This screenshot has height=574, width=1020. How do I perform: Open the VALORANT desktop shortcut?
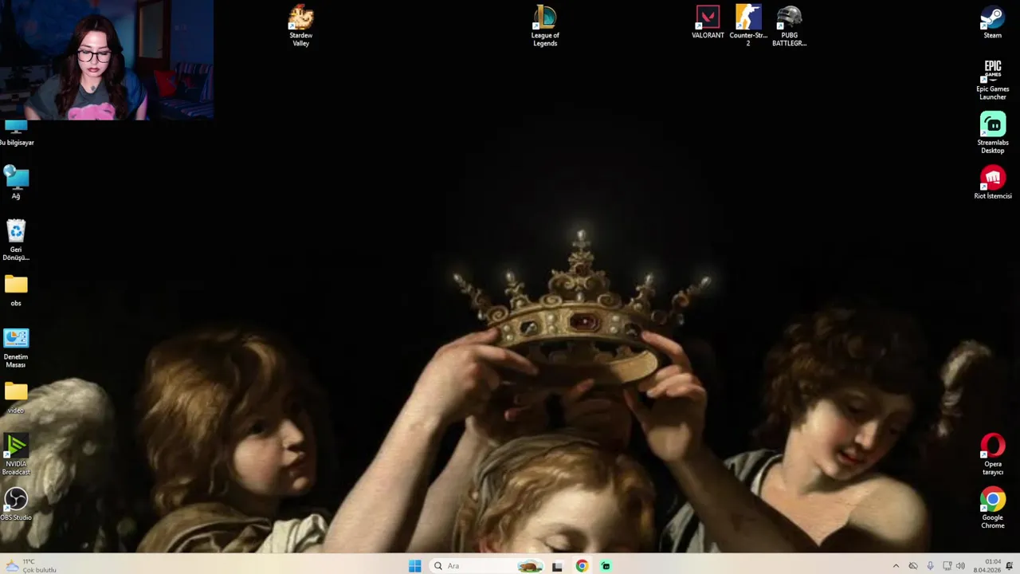click(708, 22)
